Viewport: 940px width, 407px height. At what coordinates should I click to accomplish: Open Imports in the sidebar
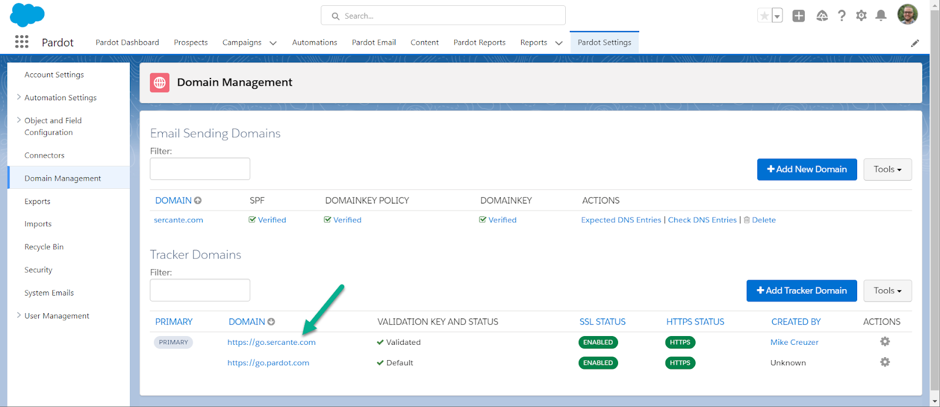(38, 224)
